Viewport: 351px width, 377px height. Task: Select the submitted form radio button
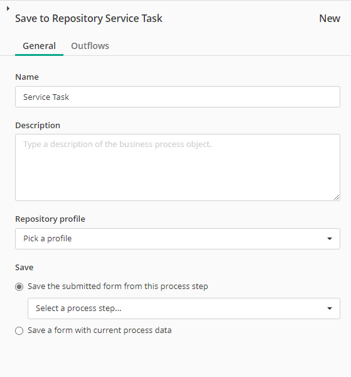click(x=19, y=287)
